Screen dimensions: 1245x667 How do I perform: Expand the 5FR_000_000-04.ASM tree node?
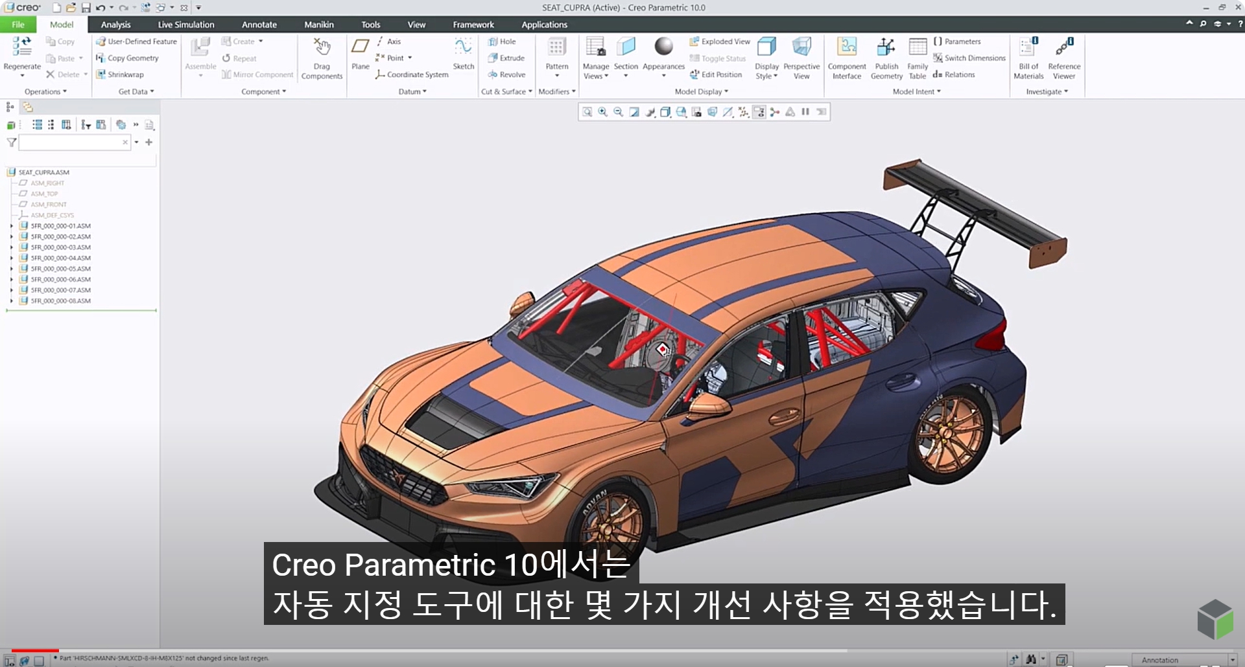point(11,258)
